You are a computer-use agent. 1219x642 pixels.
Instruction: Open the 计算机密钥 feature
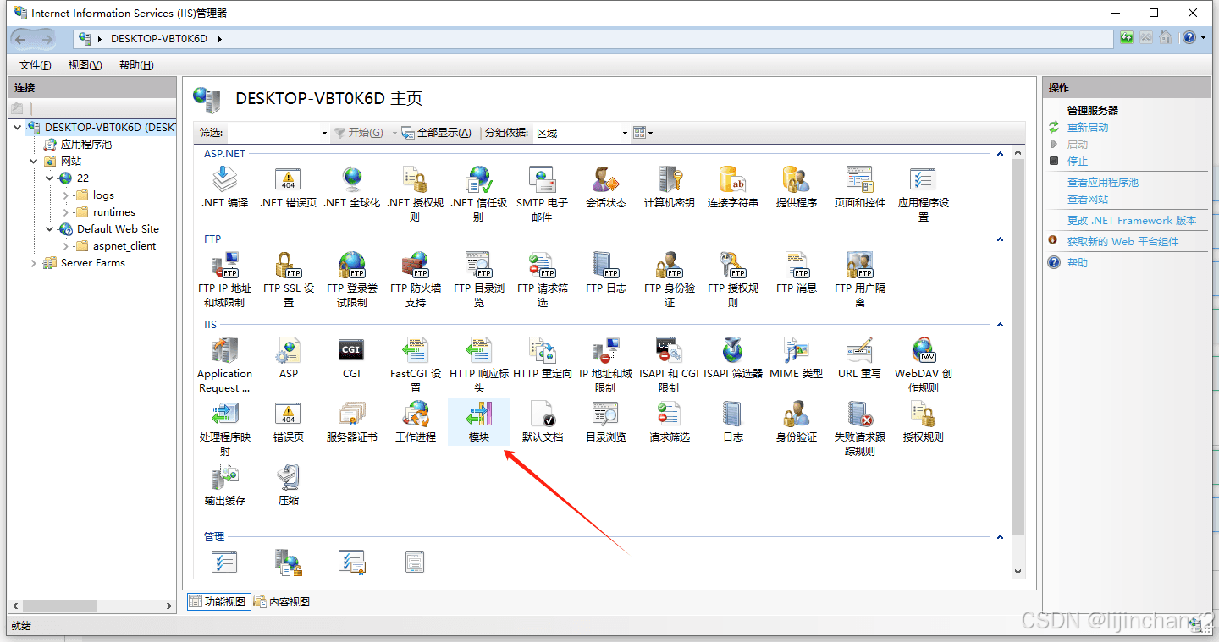point(669,187)
